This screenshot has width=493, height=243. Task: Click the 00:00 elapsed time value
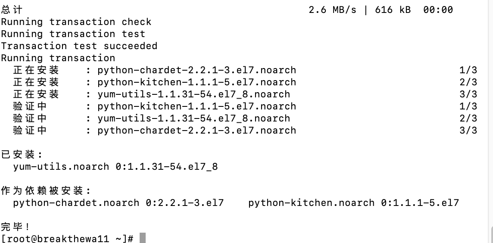(x=438, y=10)
